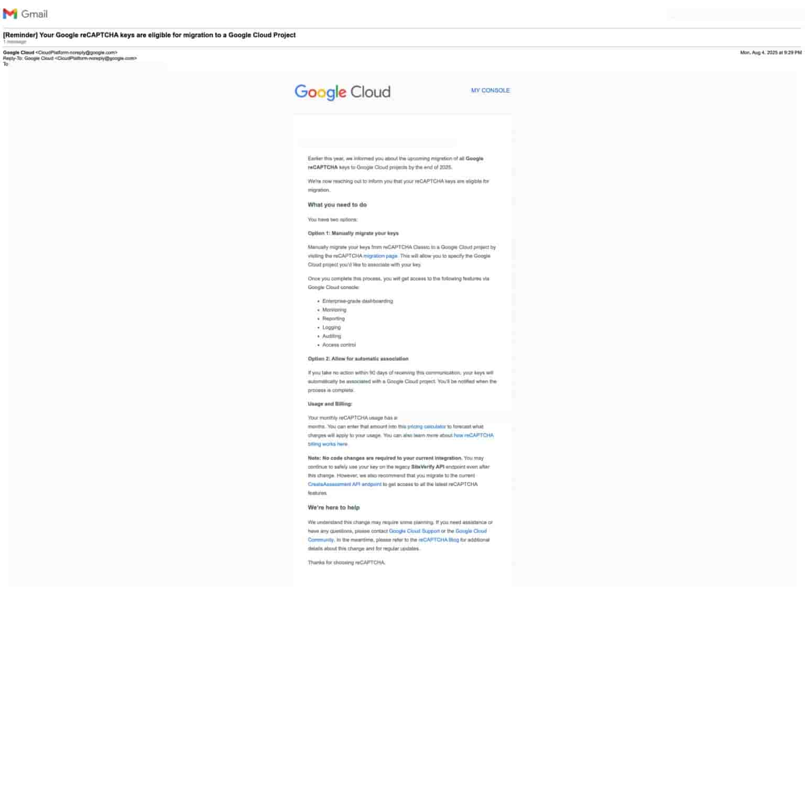Click the multicolor M envelope icon
This screenshot has height=791, width=805.
coord(9,14)
